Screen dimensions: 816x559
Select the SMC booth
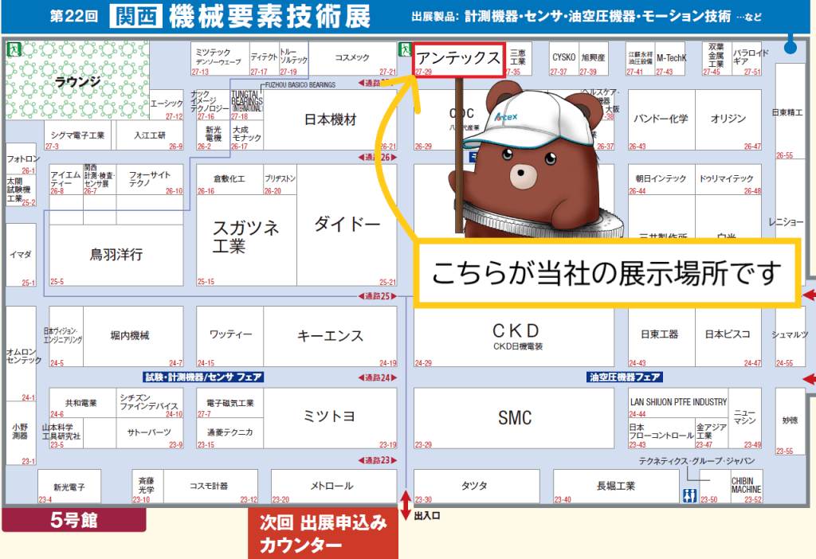514,418
